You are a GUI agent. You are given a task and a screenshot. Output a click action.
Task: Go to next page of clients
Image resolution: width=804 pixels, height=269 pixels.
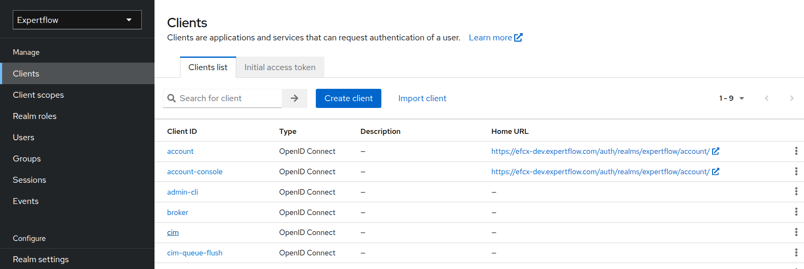point(792,98)
